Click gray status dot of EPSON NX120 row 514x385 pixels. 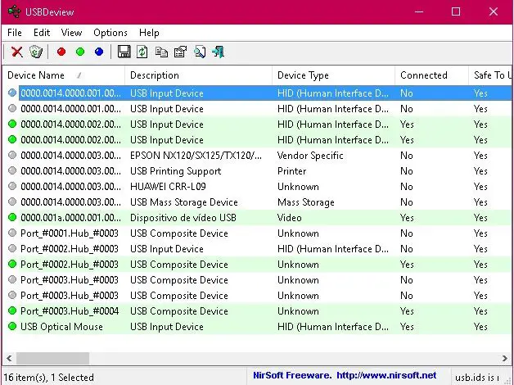tap(12, 155)
